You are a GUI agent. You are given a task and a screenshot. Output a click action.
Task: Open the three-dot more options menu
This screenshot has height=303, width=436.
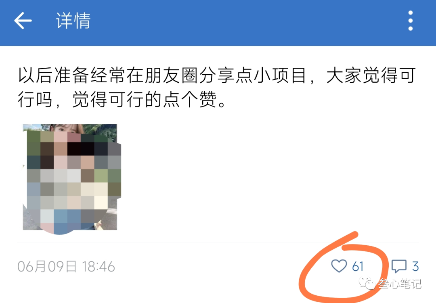tap(411, 21)
